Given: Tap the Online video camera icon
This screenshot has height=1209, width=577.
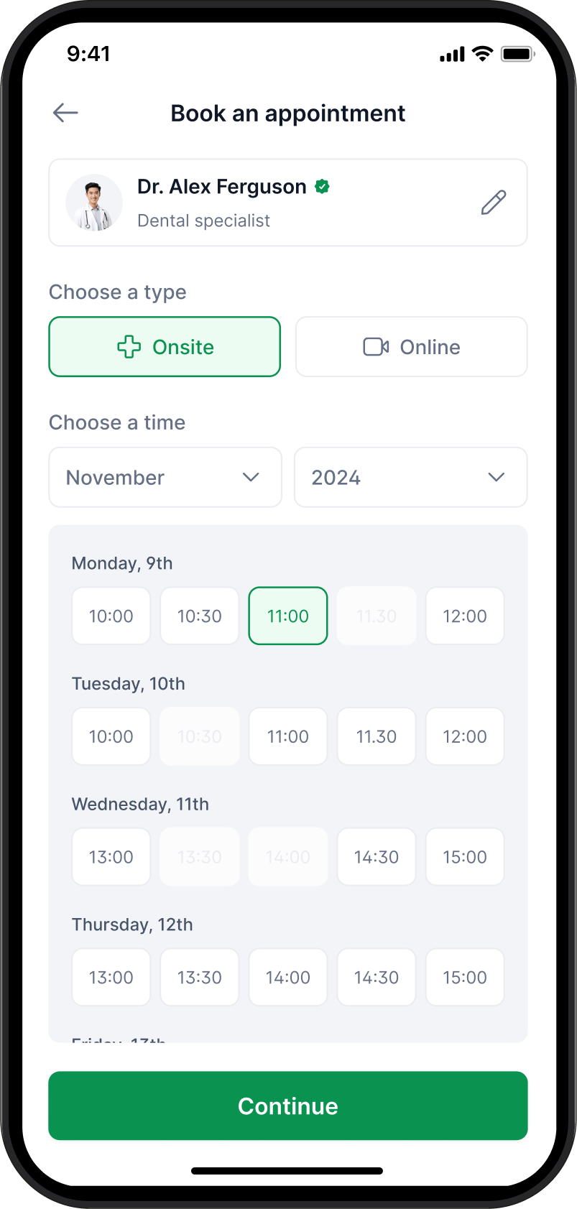Looking at the screenshot, I should (x=376, y=347).
